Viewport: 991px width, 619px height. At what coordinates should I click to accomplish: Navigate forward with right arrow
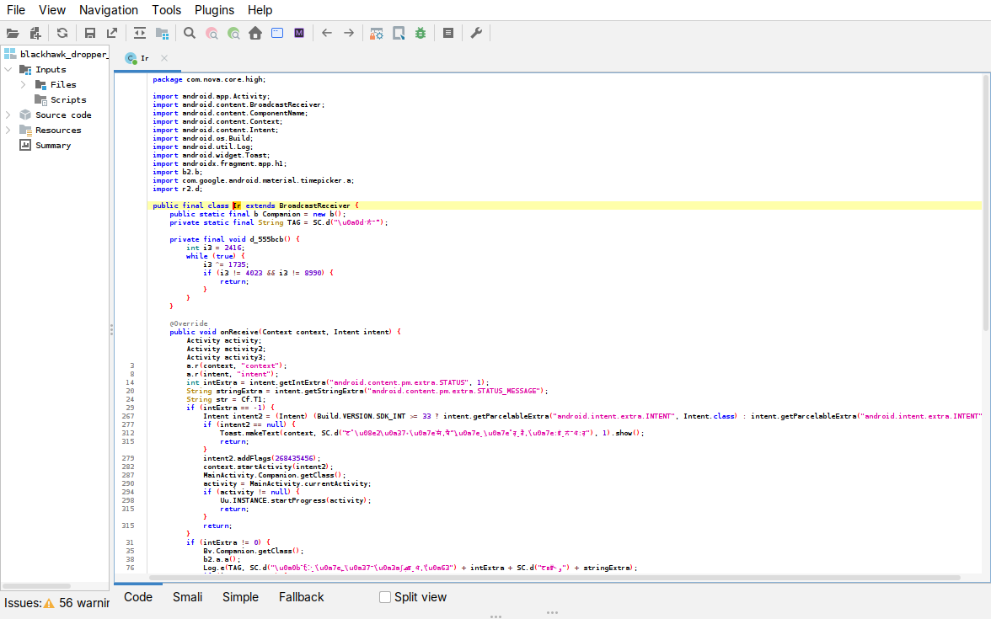pyautogui.click(x=349, y=34)
